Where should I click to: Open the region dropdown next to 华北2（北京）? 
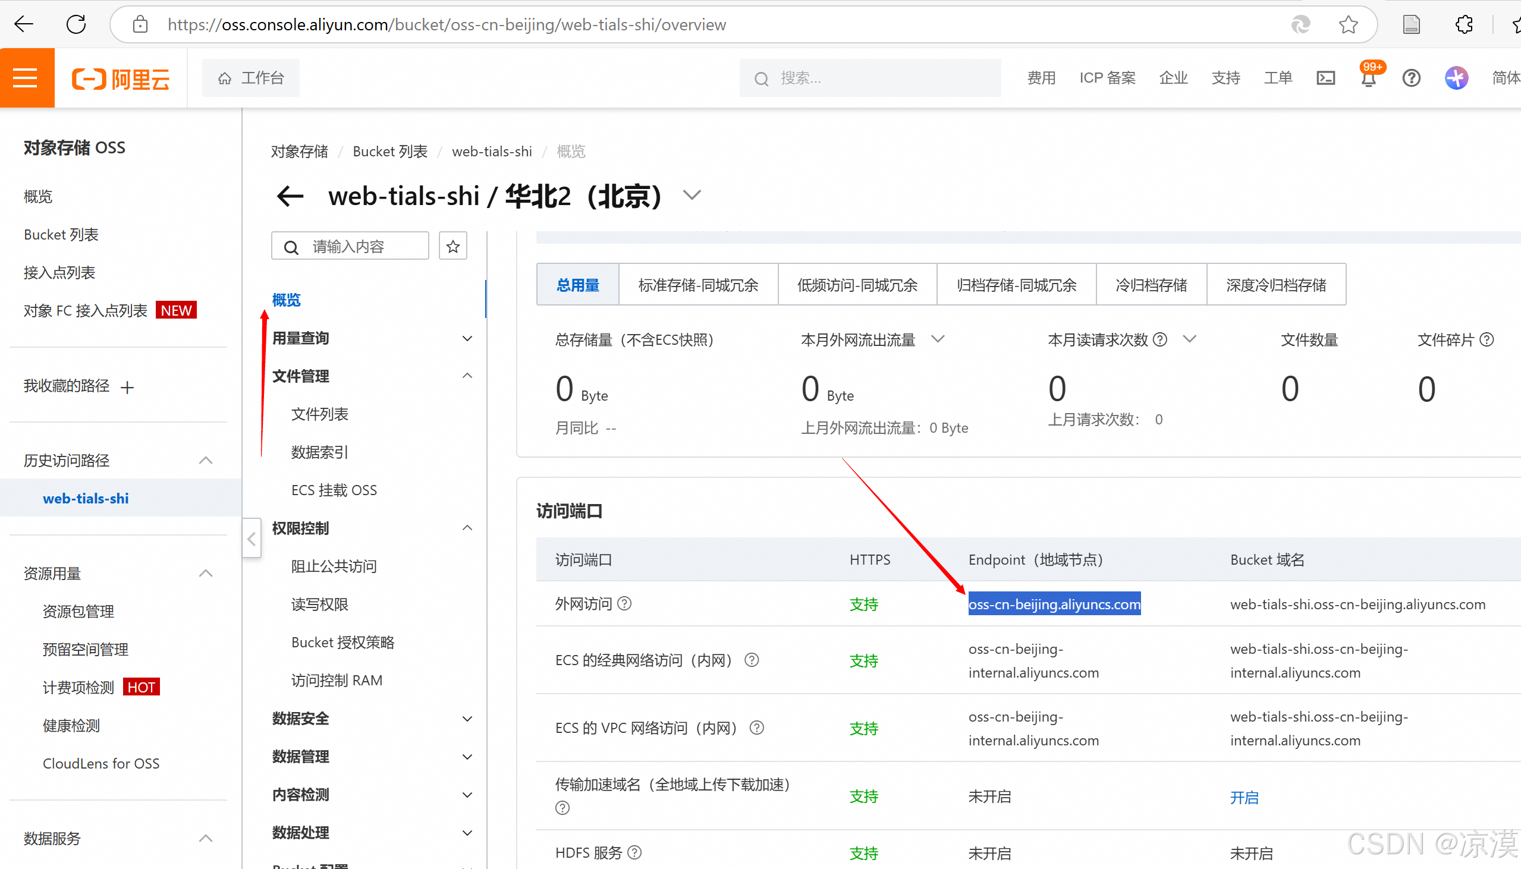pos(692,194)
